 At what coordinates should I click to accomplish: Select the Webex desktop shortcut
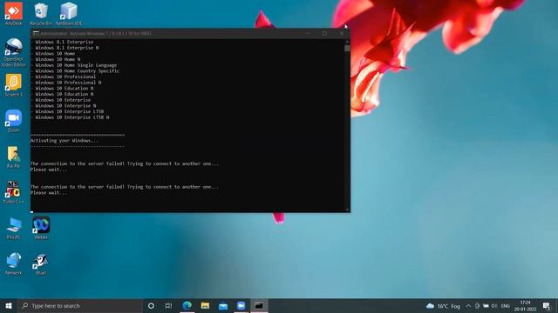41,228
